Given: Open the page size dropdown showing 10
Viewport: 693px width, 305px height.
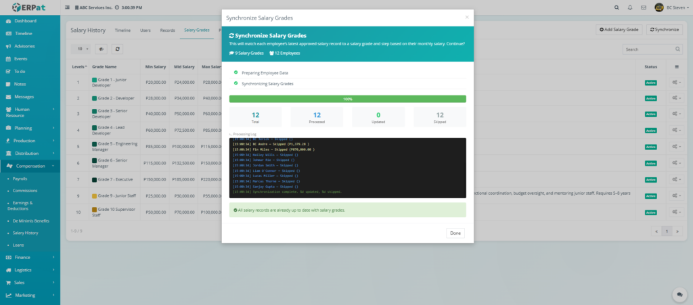Looking at the screenshot, I should pyautogui.click(x=81, y=49).
